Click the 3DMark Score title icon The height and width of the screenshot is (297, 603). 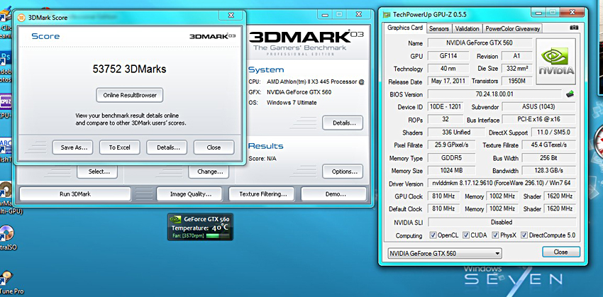pyautogui.click(x=21, y=17)
